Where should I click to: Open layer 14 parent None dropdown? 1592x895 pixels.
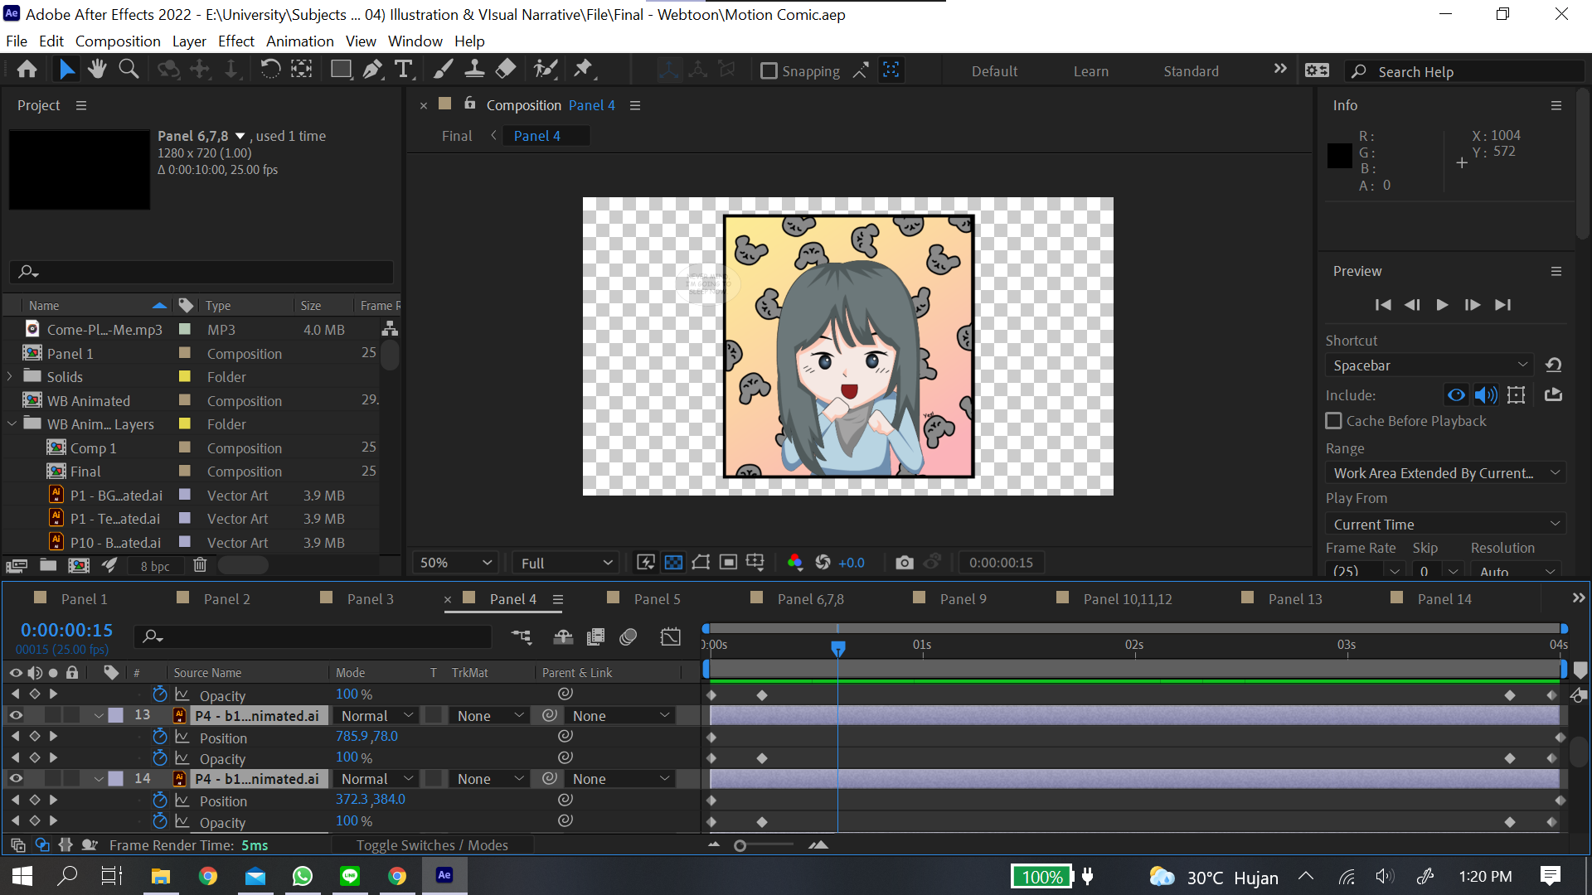click(x=619, y=779)
